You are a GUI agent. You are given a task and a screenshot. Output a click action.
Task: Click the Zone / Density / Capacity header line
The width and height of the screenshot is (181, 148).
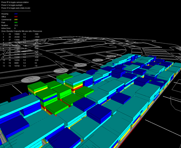coord(21,31)
